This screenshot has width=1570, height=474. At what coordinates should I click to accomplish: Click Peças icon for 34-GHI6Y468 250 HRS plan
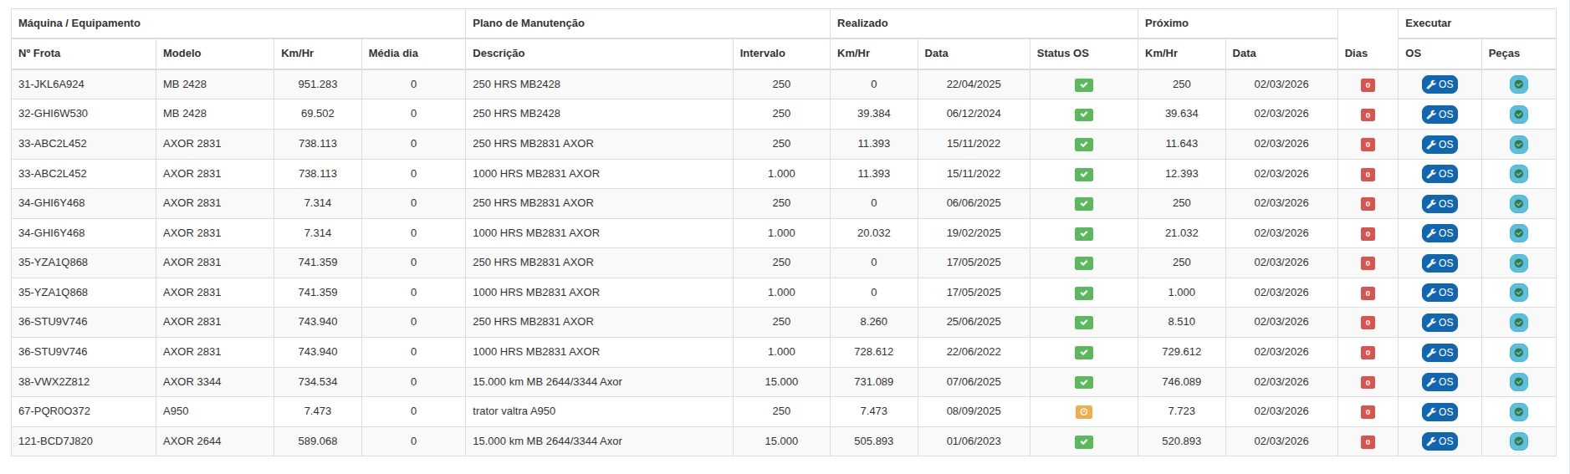1518,204
